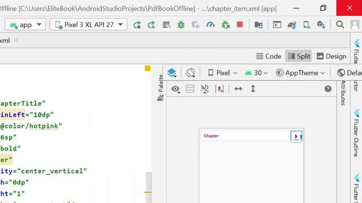
Task: Switch to Code view mode
Action: [269, 56]
